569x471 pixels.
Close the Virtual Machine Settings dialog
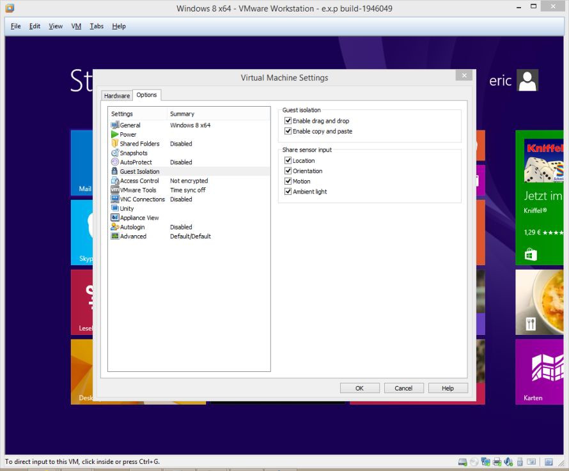coord(464,75)
